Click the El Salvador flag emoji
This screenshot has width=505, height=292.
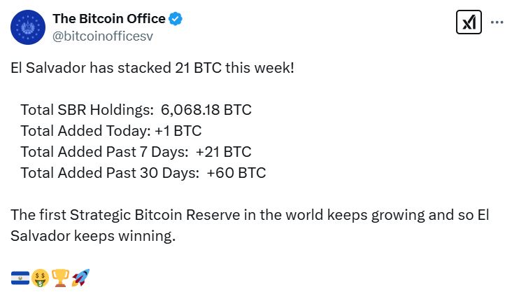[19, 277]
